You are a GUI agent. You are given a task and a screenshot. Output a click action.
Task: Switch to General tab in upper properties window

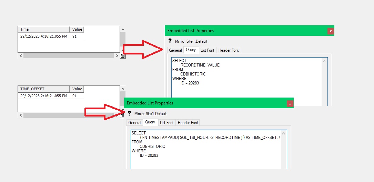pyautogui.click(x=175, y=50)
